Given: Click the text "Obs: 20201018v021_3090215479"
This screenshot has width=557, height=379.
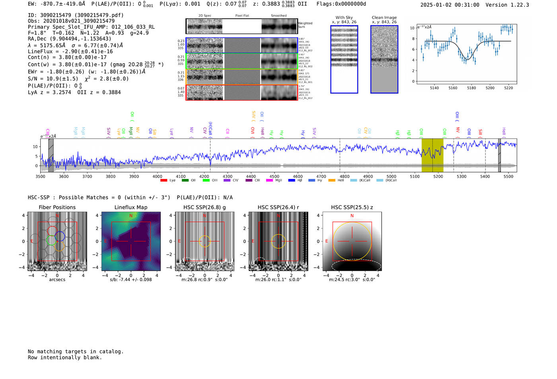Looking at the screenshot, I should tap(71, 21).
